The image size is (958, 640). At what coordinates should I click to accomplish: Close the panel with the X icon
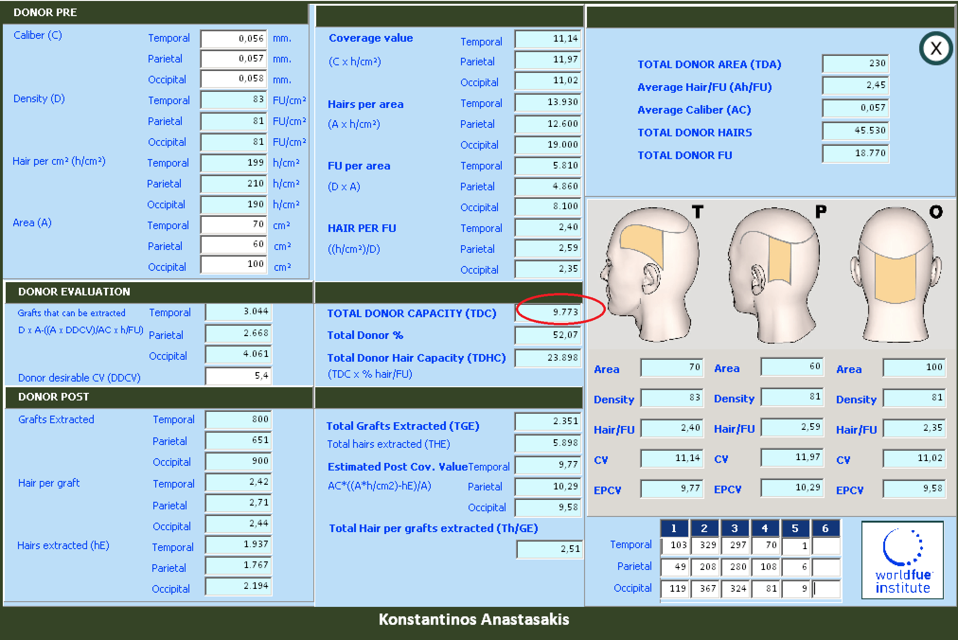pyautogui.click(x=936, y=48)
